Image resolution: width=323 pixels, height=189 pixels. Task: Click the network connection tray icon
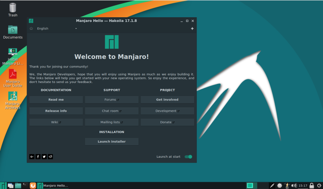click(x=272, y=185)
